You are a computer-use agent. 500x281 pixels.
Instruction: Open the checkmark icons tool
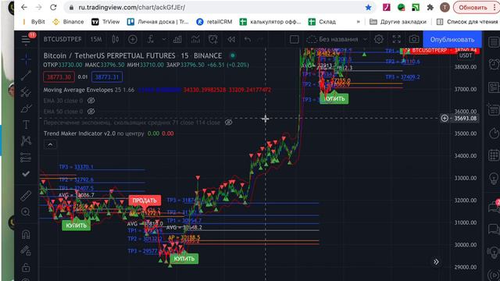pos(26,173)
